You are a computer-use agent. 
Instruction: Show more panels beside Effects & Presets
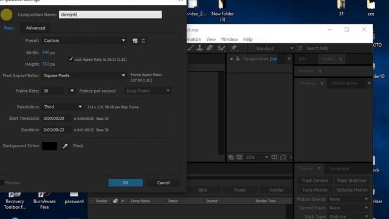click(x=369, y=83)
